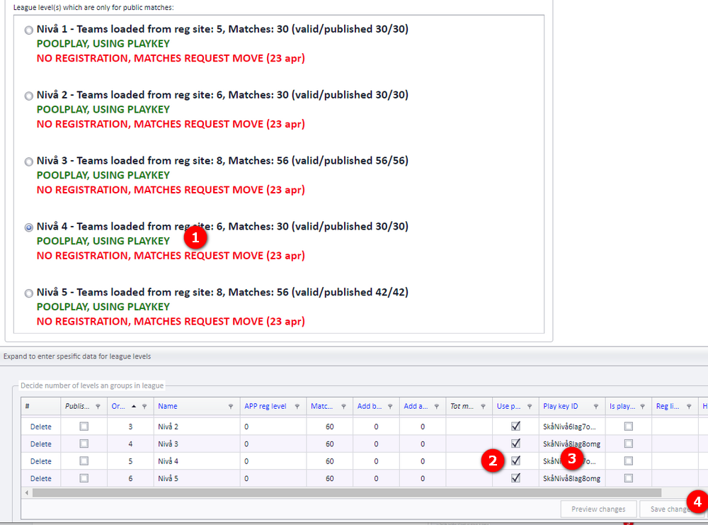Check Is playoff box for Nivå 3 row
Viewport: 708px width, 525px height.
pyautogui.click(x=629, y=444)
